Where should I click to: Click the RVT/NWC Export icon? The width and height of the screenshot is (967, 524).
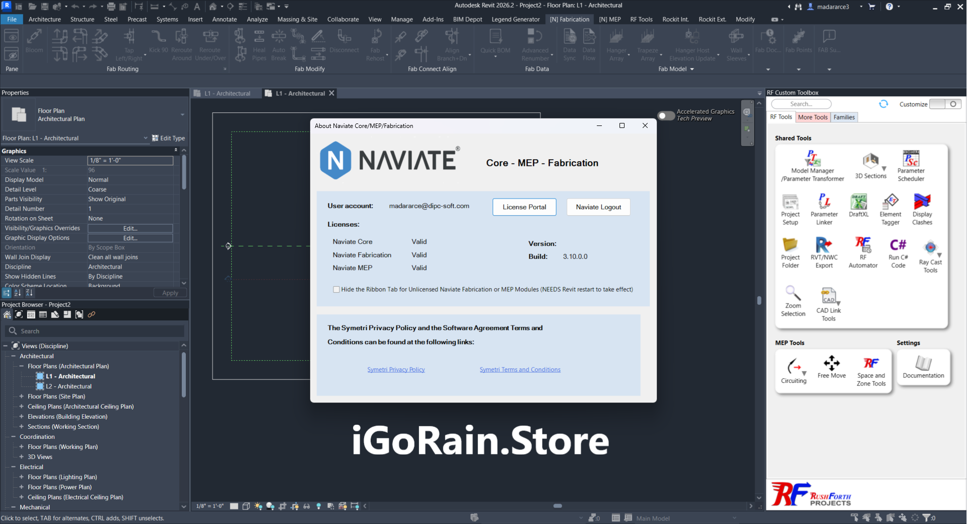coord(824,245)
